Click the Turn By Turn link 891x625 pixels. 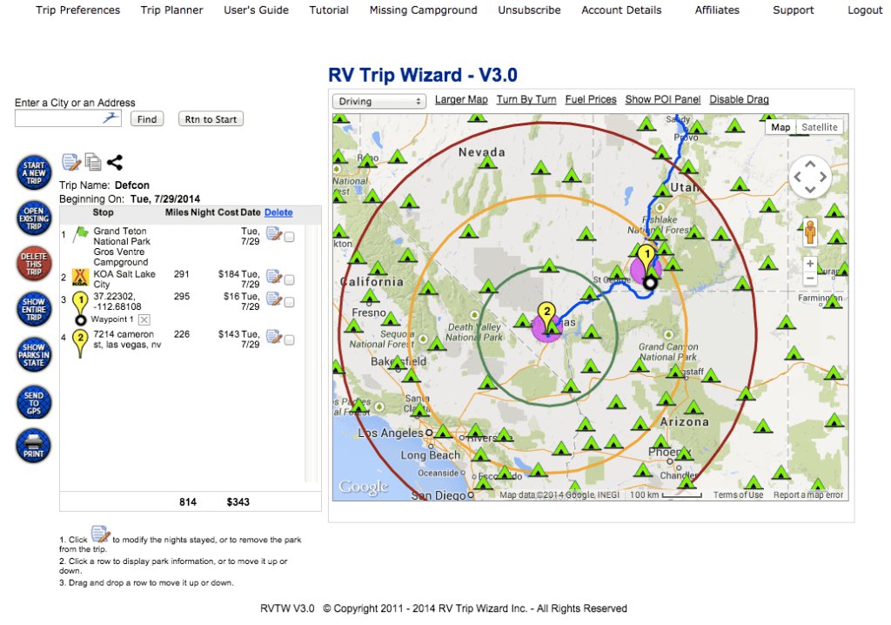[x=526, y=99]
